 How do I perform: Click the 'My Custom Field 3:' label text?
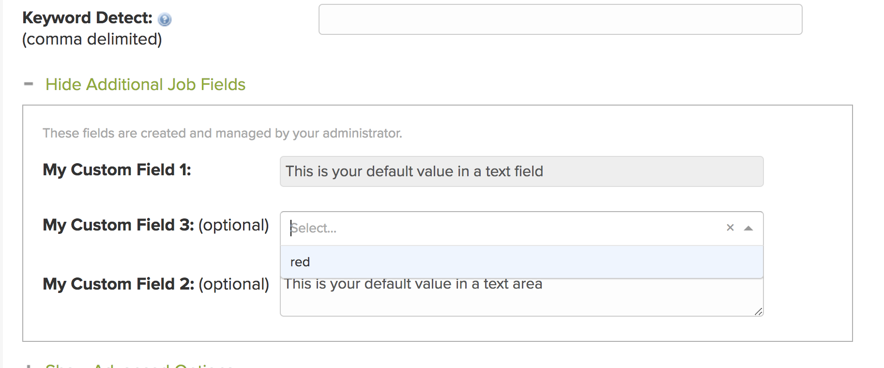pyautogui.click(x=118, y=225)
